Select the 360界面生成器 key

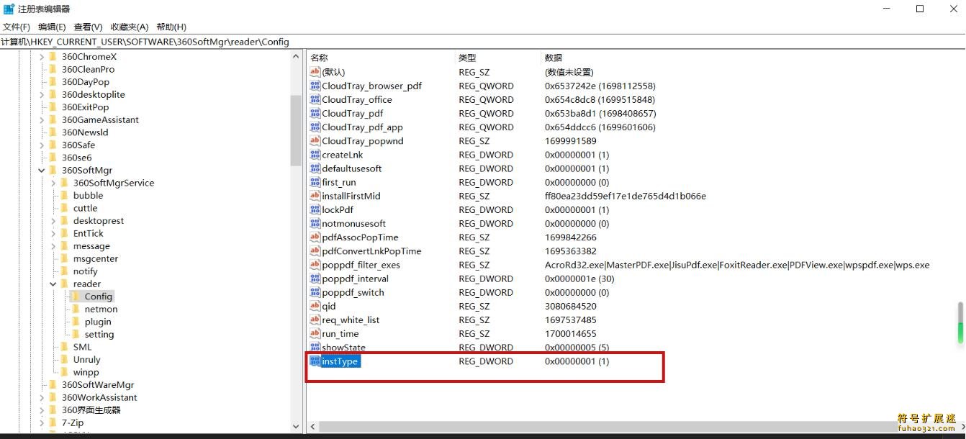pyautogui.click(x=91, y=410)
